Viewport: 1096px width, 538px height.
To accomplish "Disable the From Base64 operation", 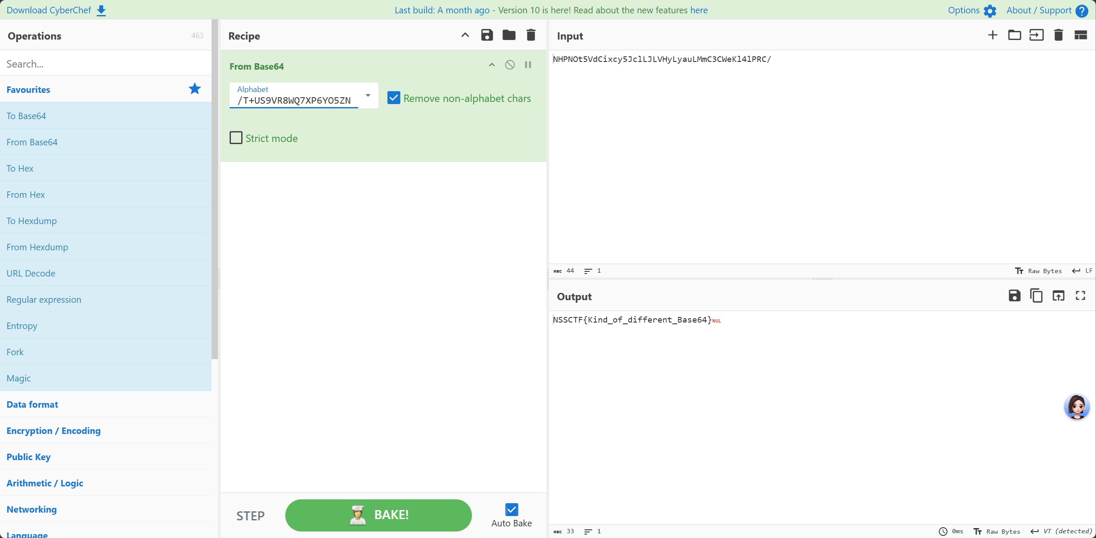I will (510, 65).
